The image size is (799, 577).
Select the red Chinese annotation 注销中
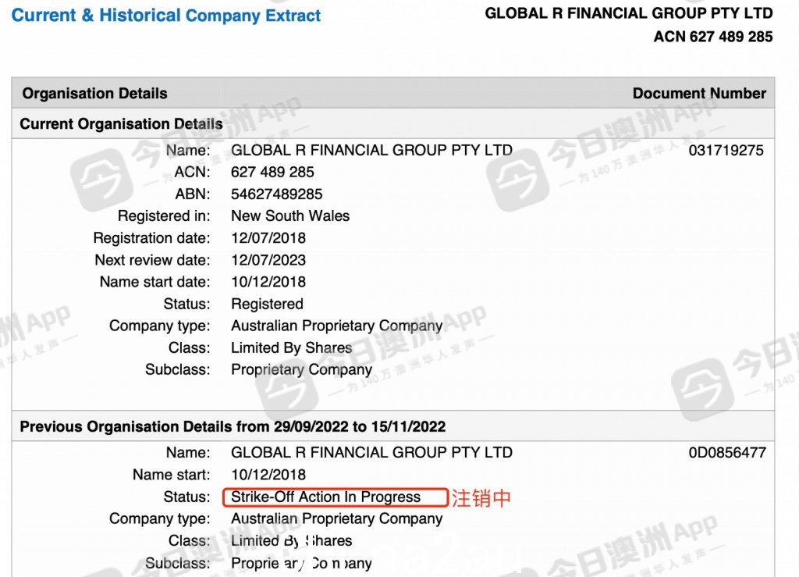click(481, 498)
